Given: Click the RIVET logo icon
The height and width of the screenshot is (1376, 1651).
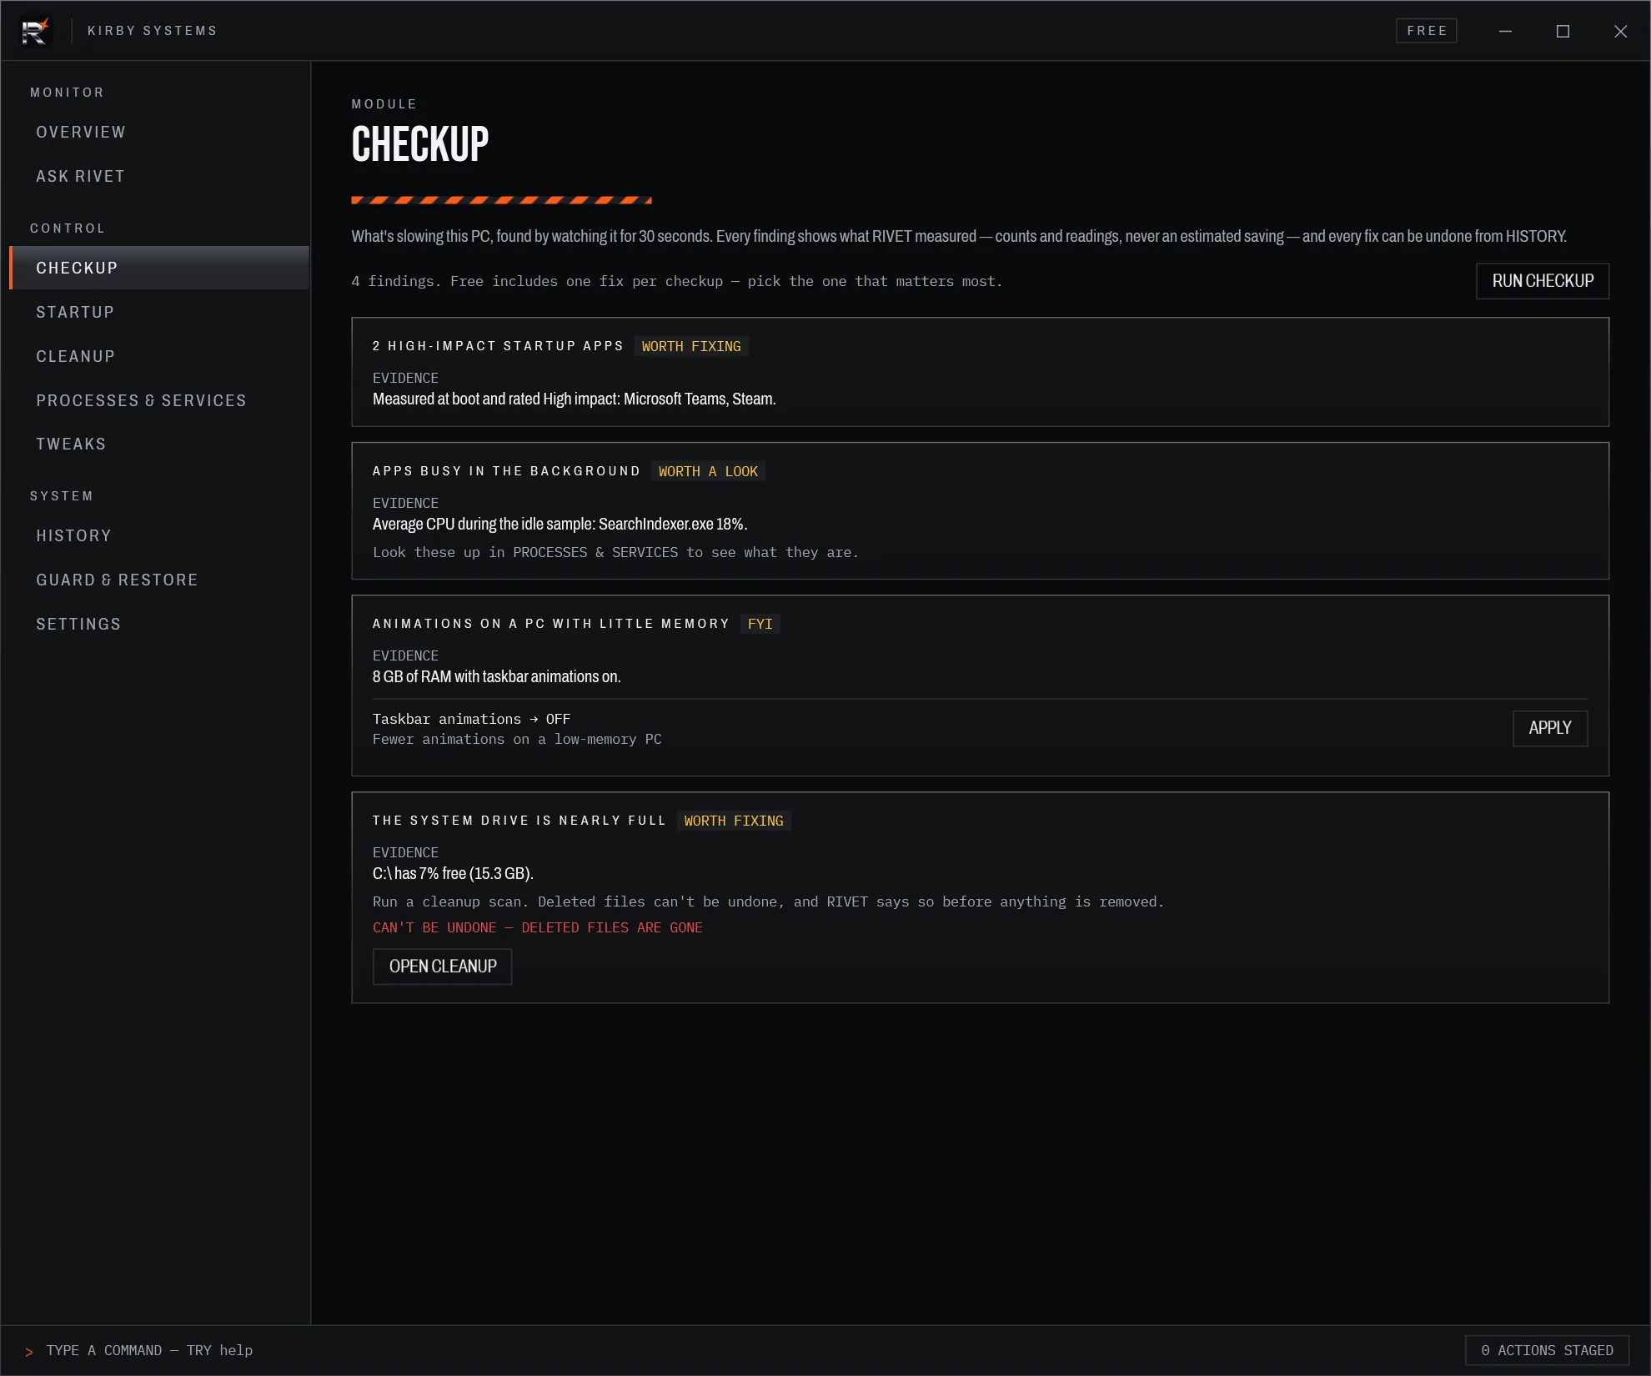Looking at the screenshot, I should (35, 32).
